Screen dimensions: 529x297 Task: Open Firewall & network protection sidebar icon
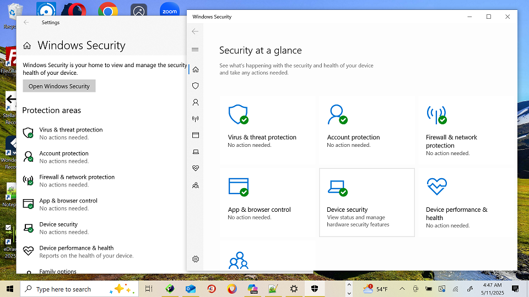tap(195, 119)
